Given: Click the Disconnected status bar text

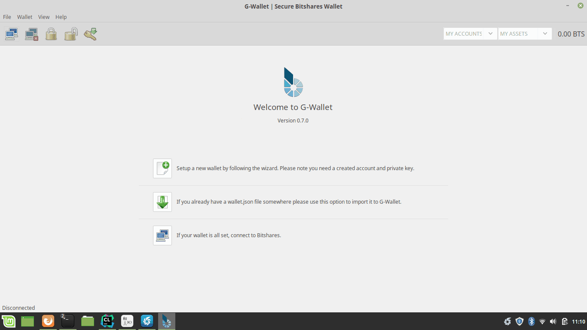Looking at the screenshot, I should (x=18, y=308).
